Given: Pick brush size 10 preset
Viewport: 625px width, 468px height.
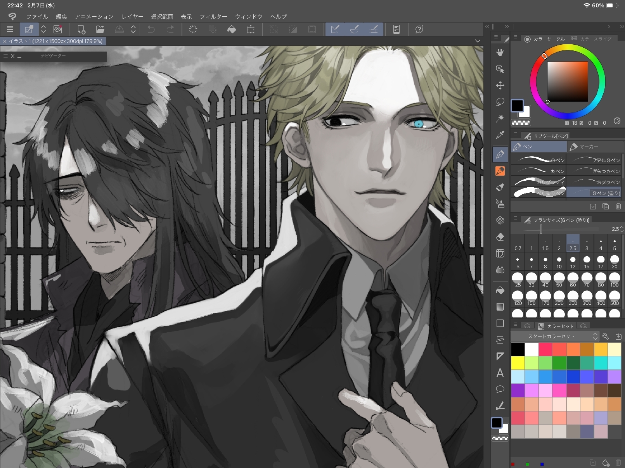Looking at the screenshot, I should coord(559,262).
